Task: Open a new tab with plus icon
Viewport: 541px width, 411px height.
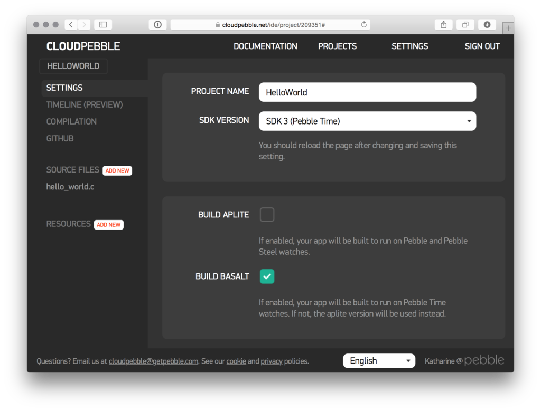Action: click(x=508, y=28)
